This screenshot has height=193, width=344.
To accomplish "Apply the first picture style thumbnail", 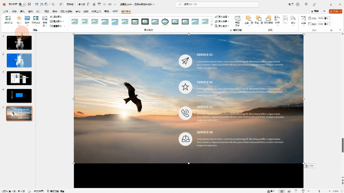I will (75, 21).
